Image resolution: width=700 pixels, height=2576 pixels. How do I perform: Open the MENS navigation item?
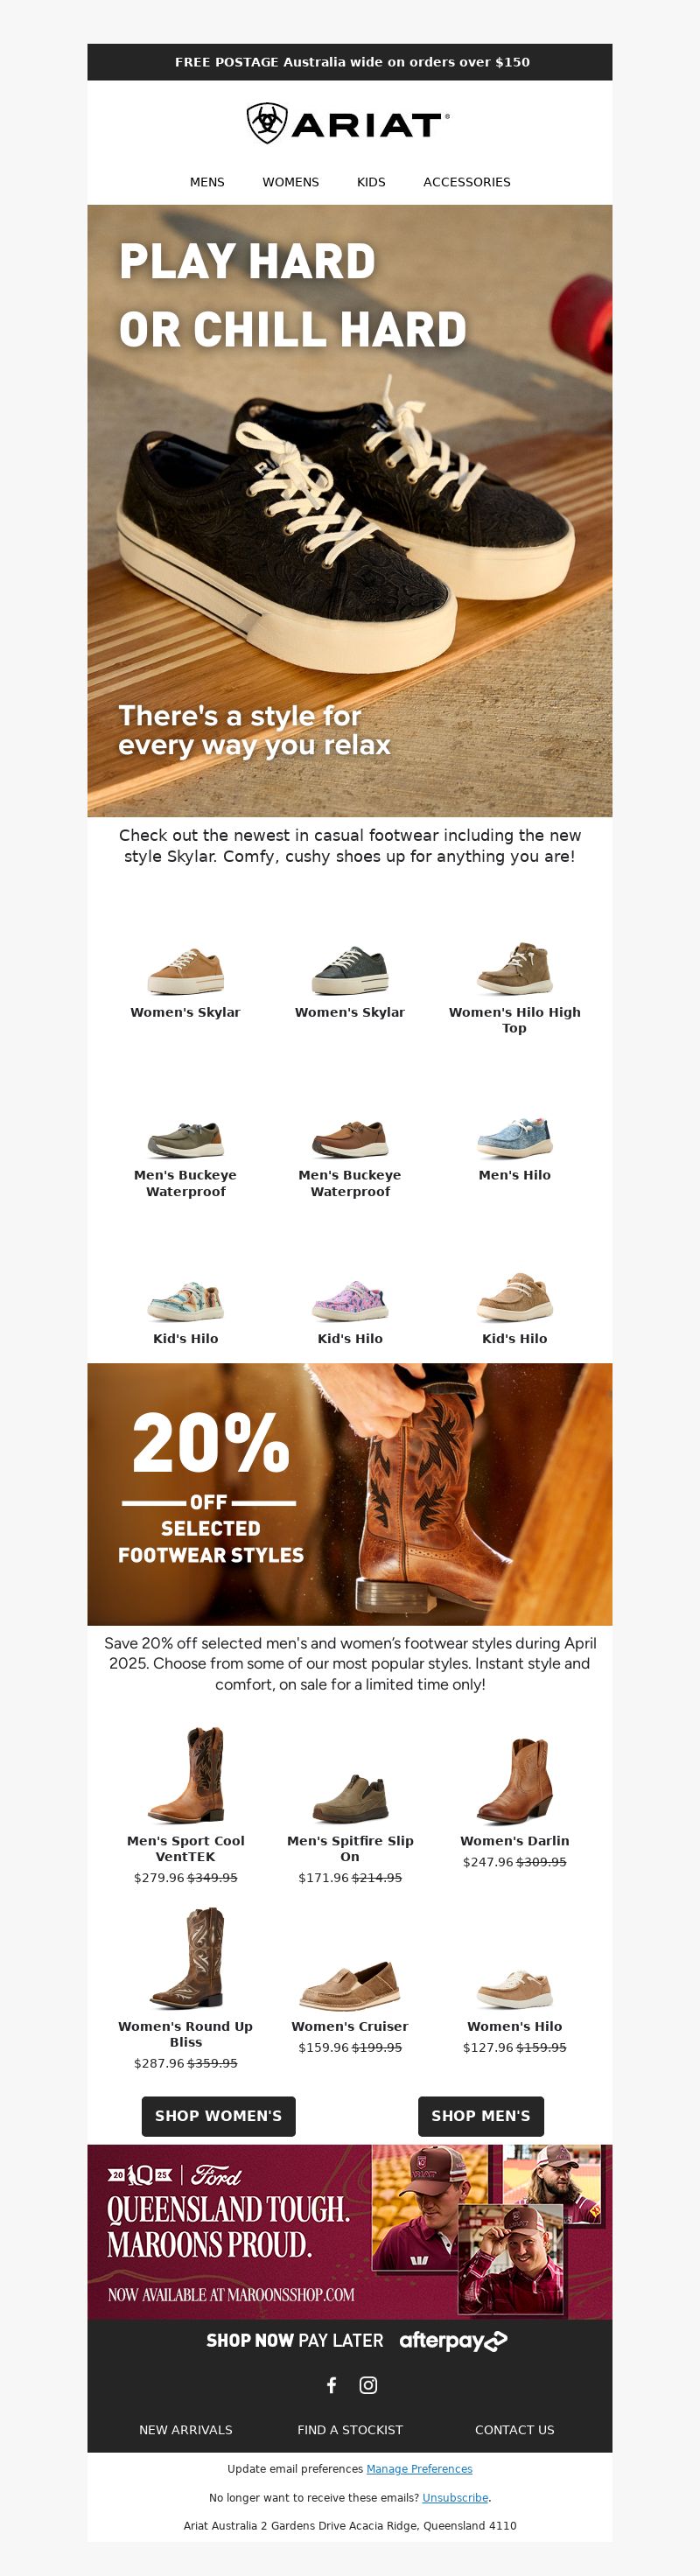pyautogui.click(x=207, y=182)
